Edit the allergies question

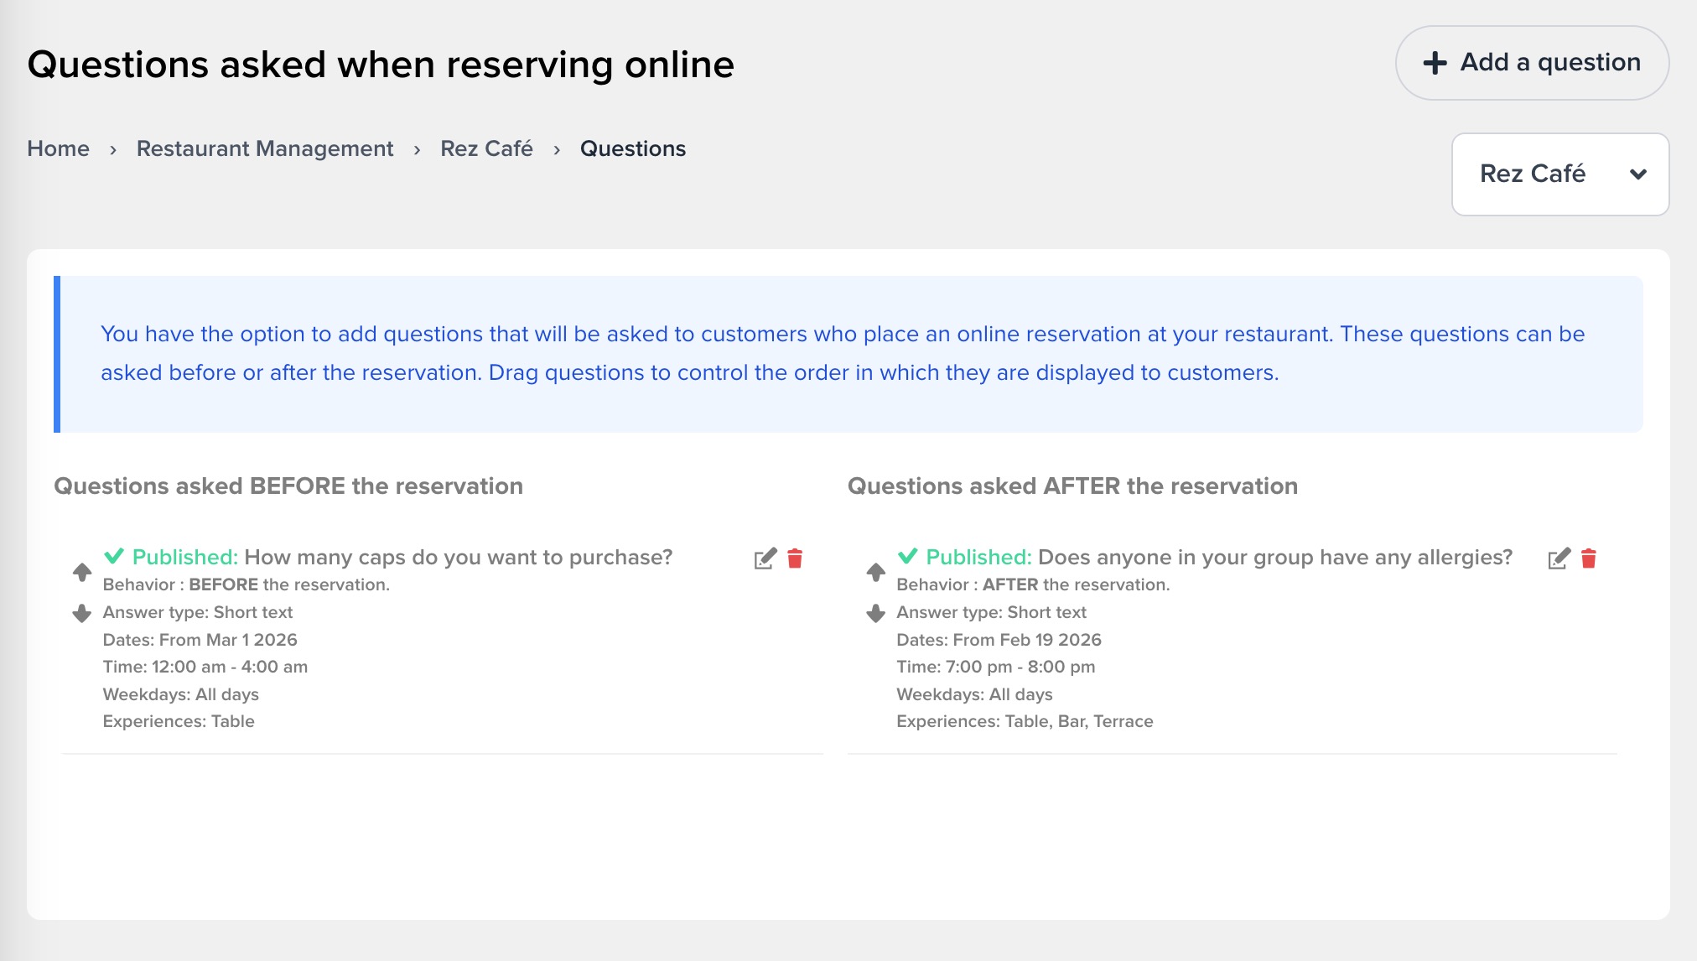(1559, 558)
